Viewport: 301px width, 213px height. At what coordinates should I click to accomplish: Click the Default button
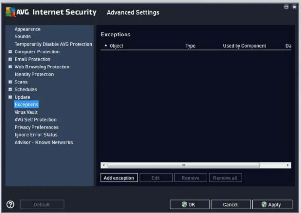coord(42,204)
